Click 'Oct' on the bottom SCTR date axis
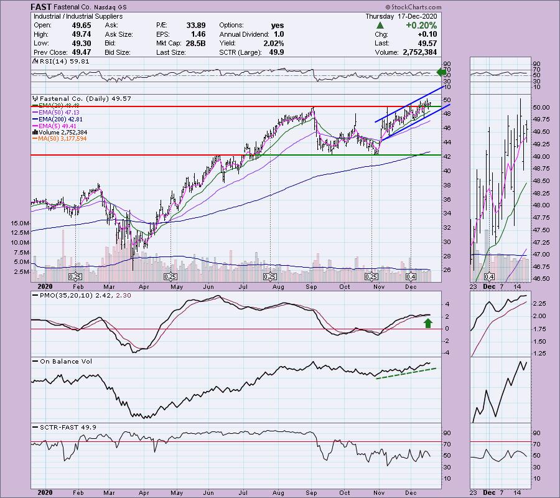Viewport: 560px width, 498px height. pos(345,493)
